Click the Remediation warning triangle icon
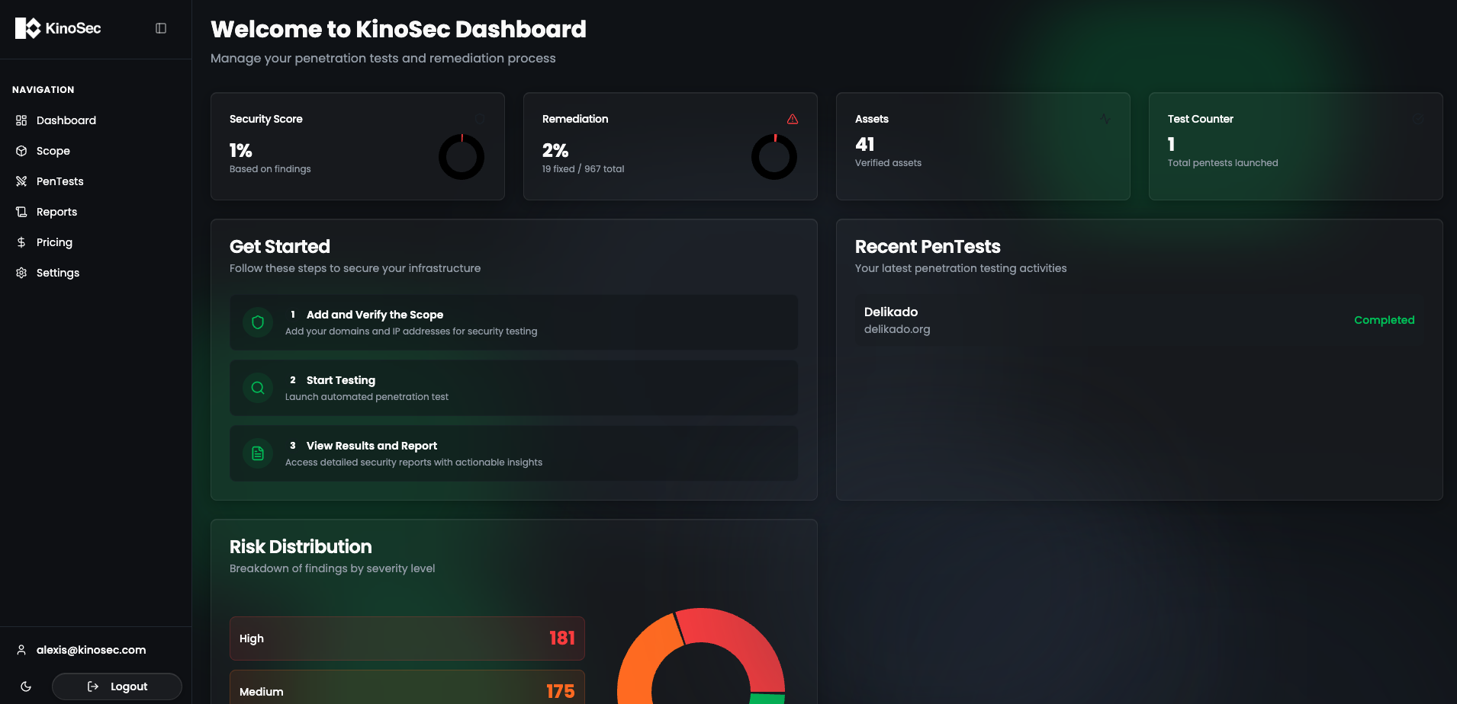 click(793, 119)
